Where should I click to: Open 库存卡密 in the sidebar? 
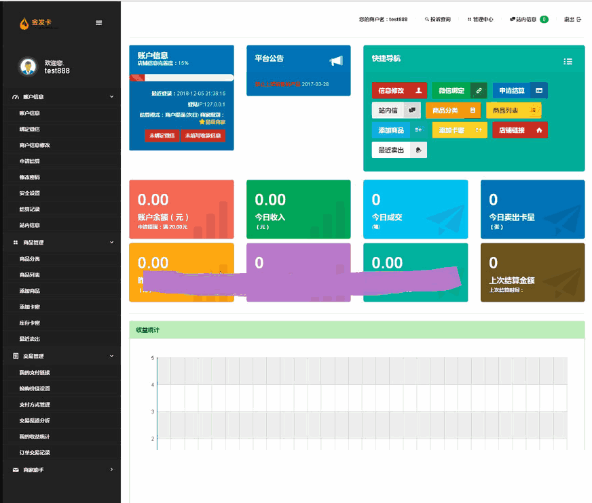click(30, 323)
